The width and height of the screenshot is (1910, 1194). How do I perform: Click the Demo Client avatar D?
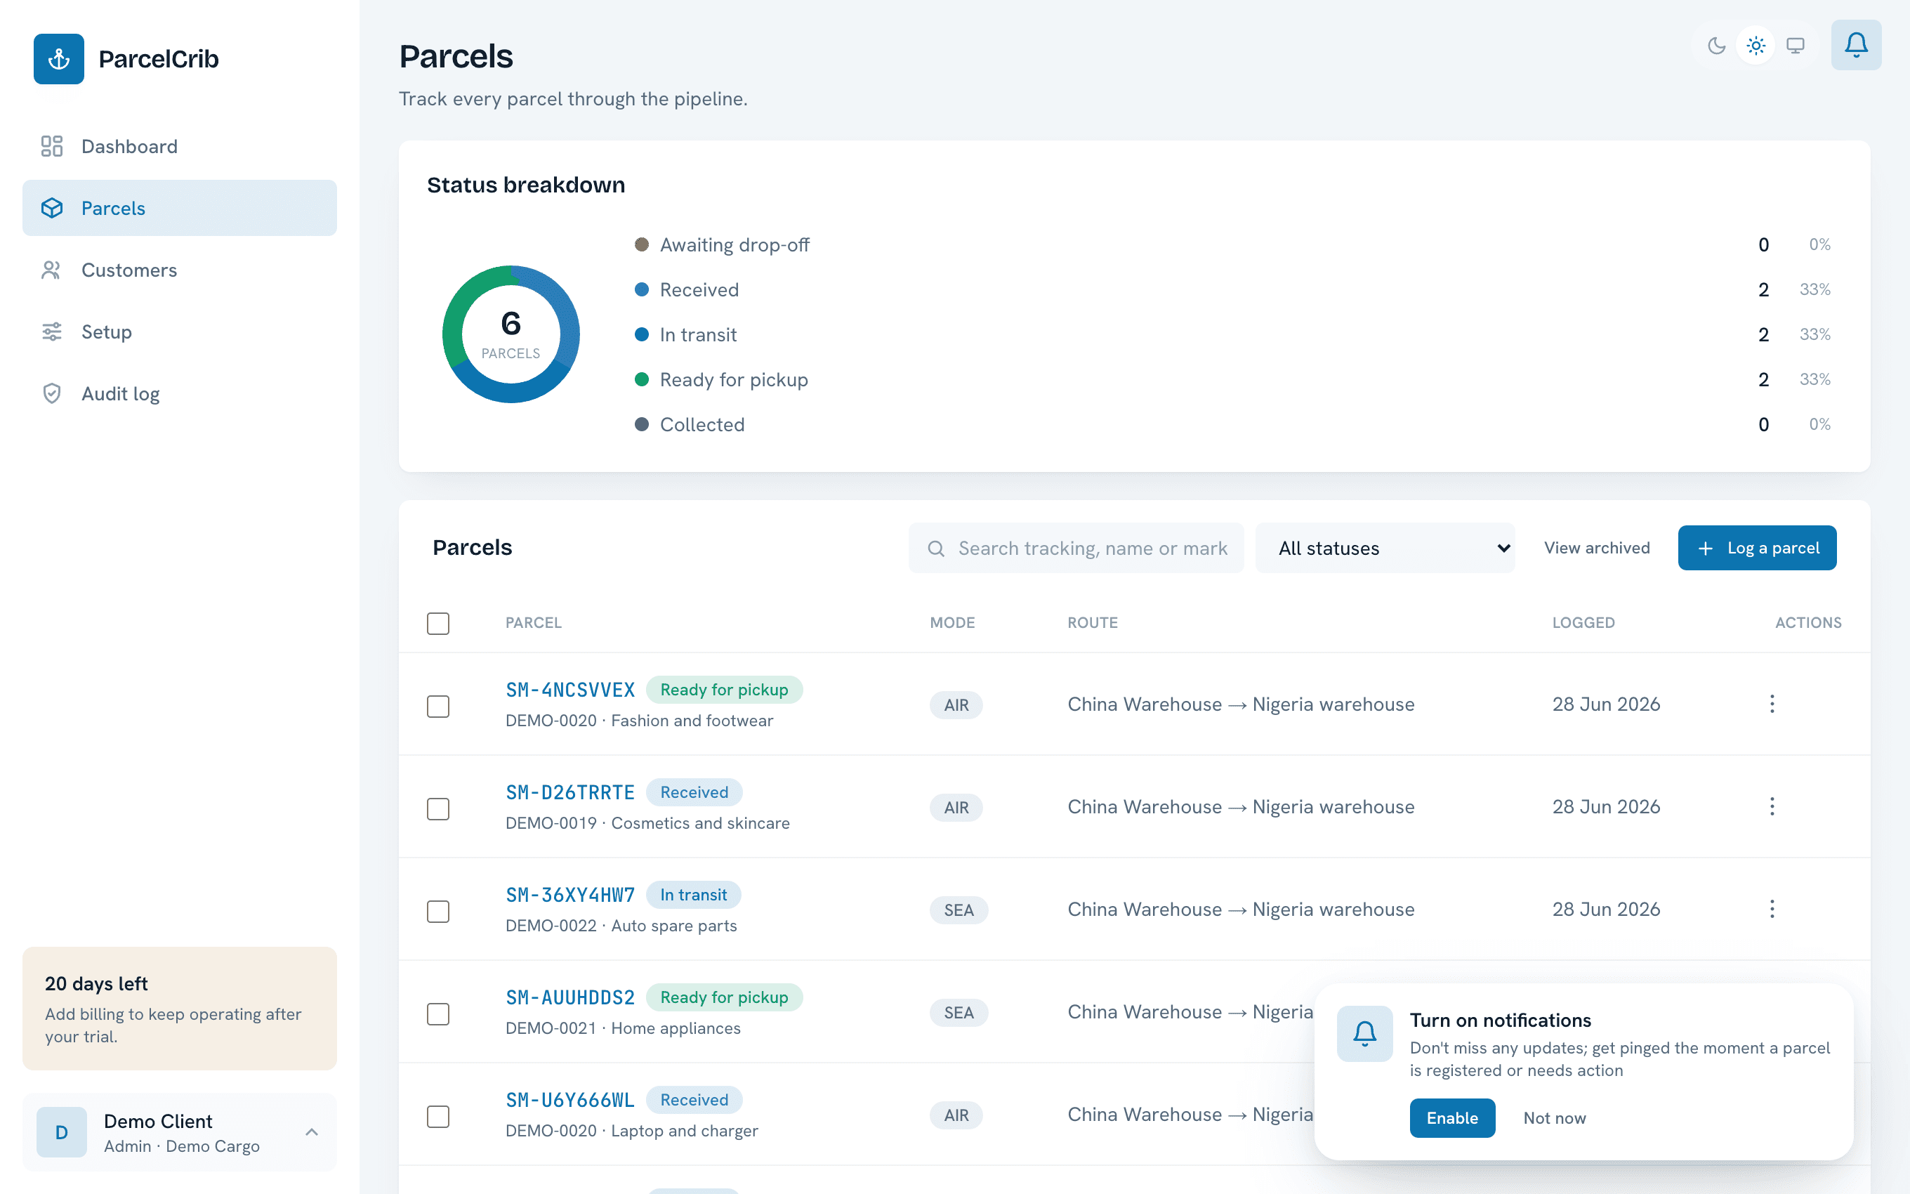click(x=62, y=1132)
